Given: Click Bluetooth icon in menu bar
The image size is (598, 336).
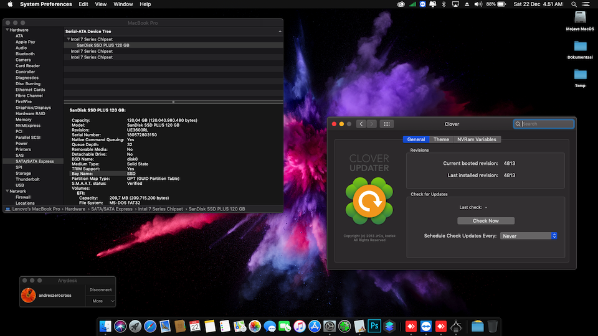Looking at the screenshot, I should (444, 4).
